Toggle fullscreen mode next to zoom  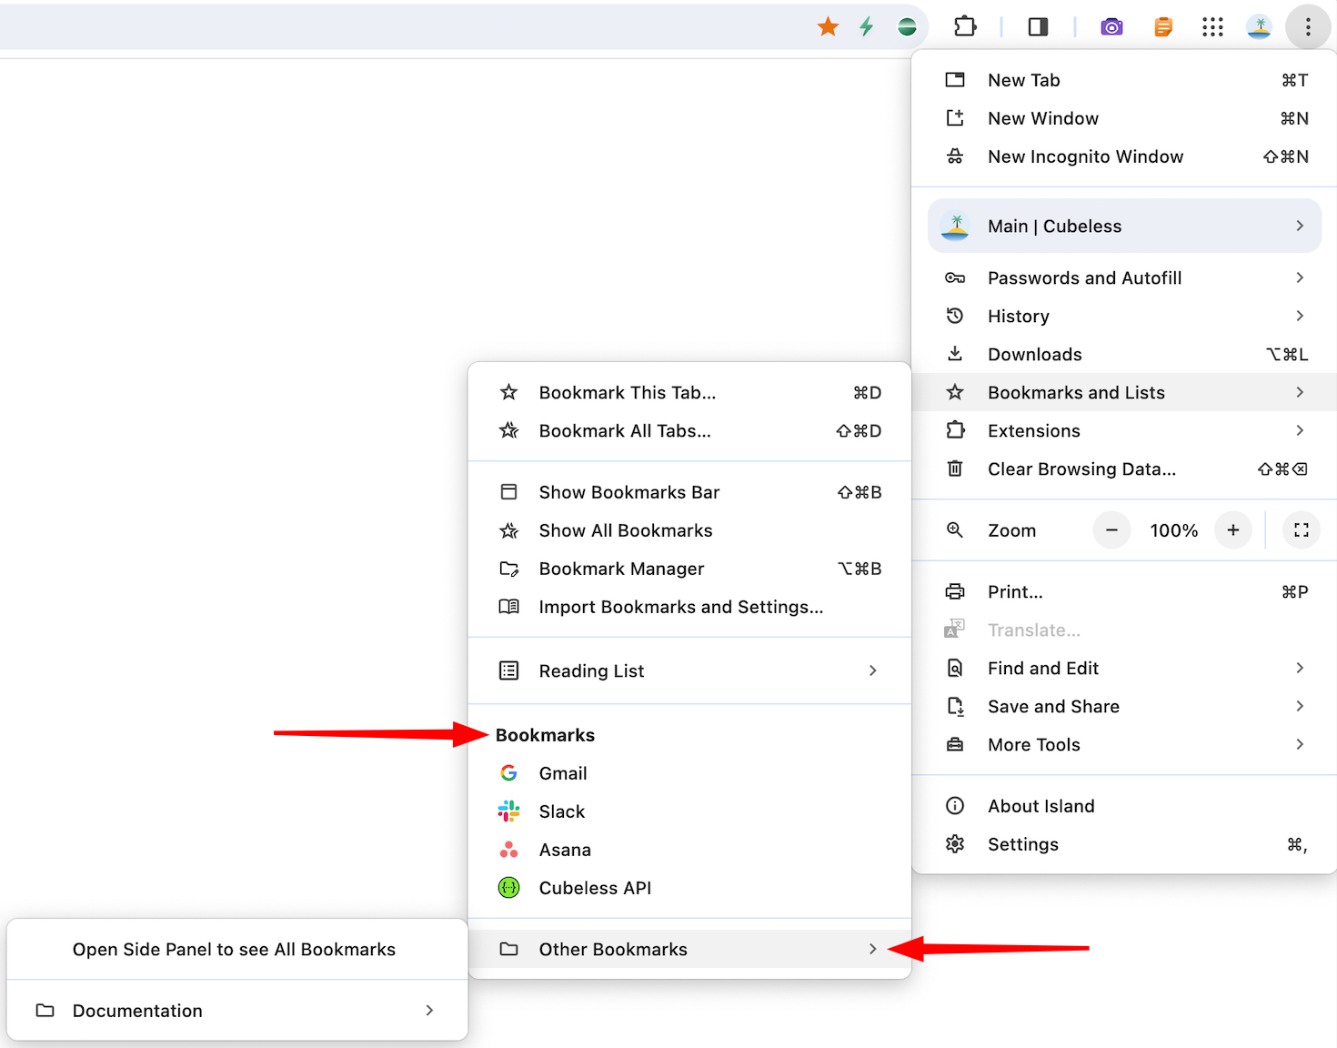click(1302, 530)
